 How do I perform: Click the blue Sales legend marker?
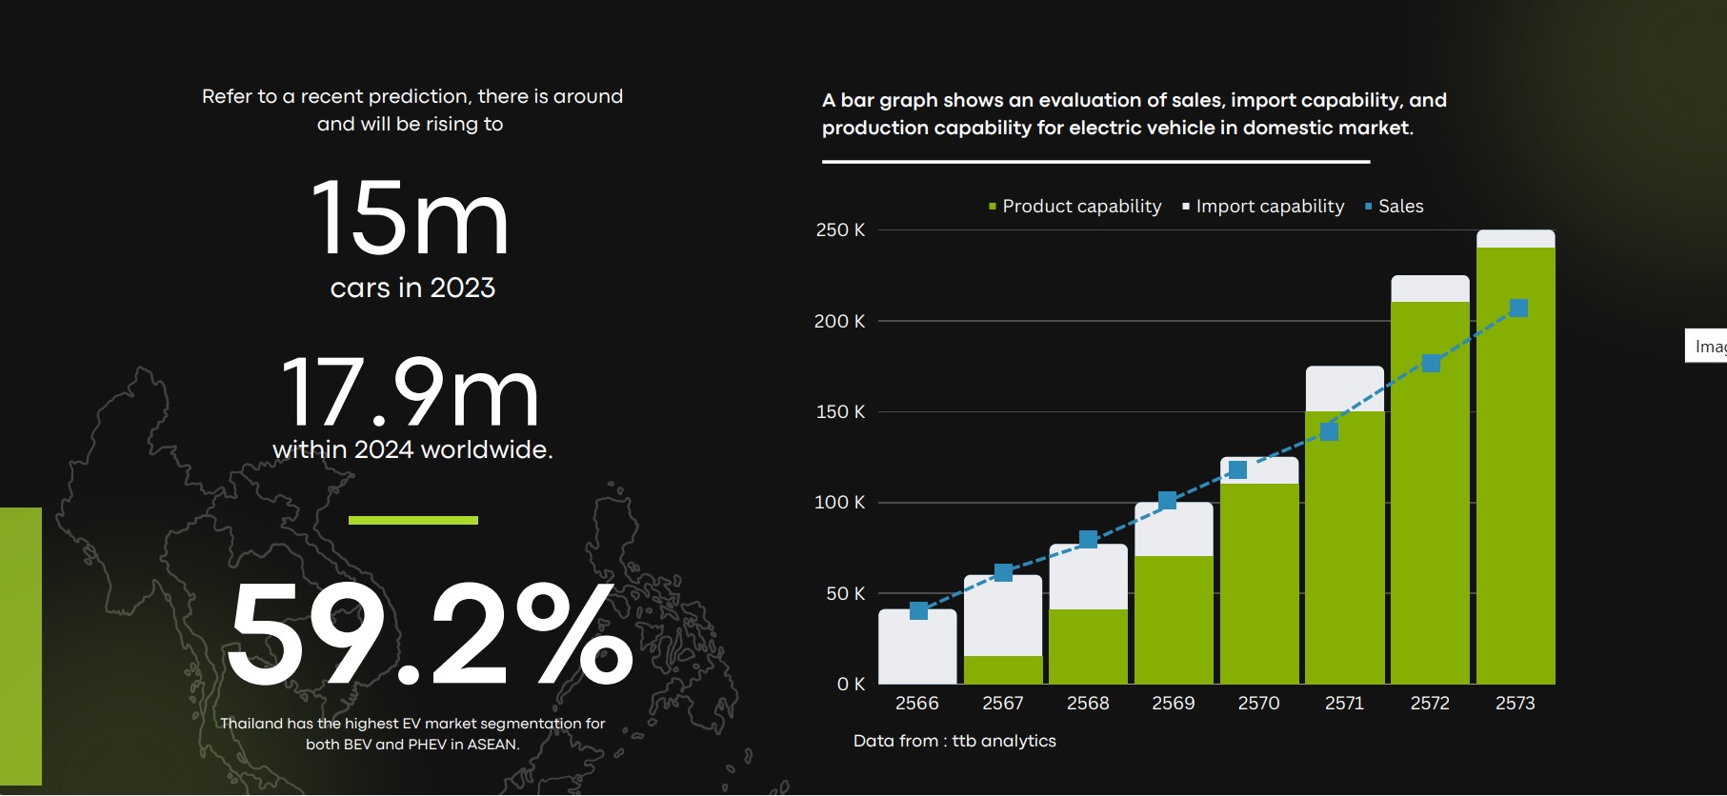(x=1369, y=207)
